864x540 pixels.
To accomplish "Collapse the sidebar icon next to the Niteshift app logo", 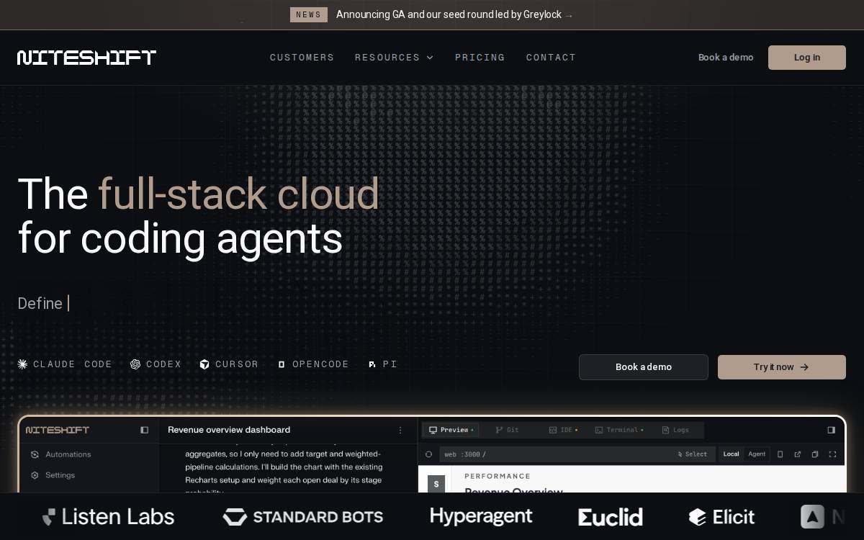I will pos(144,430).
